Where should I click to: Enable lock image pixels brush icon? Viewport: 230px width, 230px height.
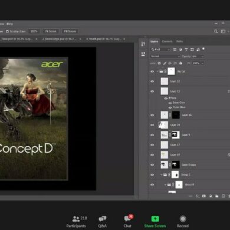165,63
